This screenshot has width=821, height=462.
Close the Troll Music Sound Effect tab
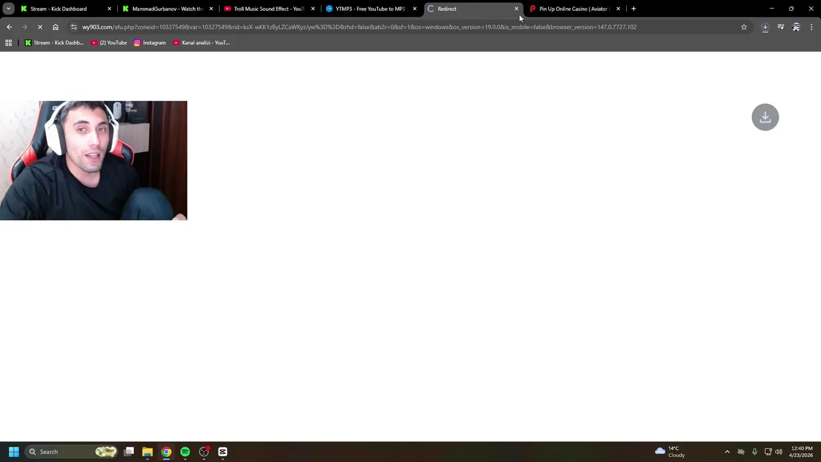[x=313, y=9]
